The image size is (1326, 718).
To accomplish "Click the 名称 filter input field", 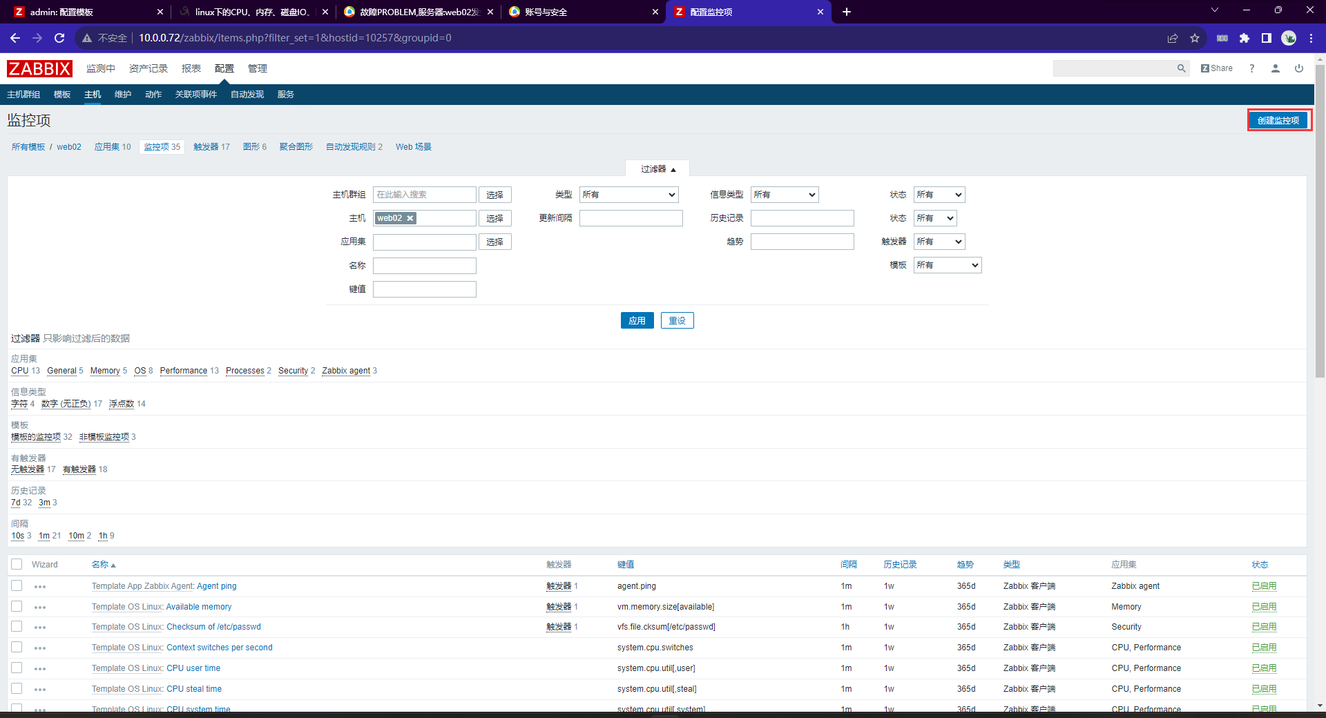I will pos(425,266).
